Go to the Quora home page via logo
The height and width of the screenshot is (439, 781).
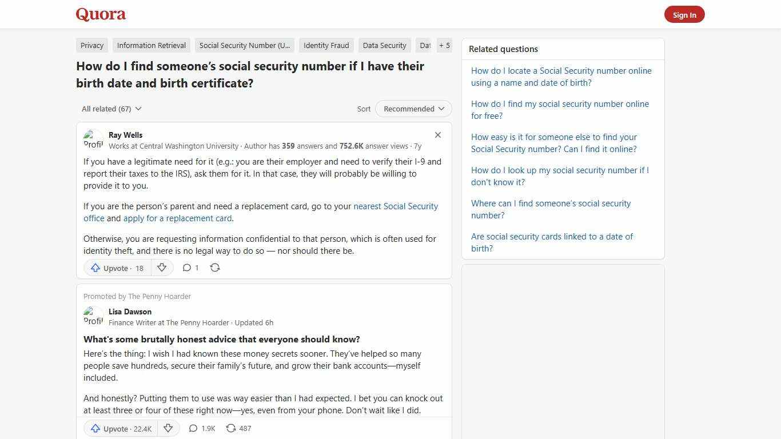pyautogui.click(x=101, y=14)
